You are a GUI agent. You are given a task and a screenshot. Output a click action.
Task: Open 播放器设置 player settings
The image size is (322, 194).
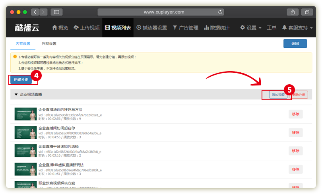coord(151,28)
